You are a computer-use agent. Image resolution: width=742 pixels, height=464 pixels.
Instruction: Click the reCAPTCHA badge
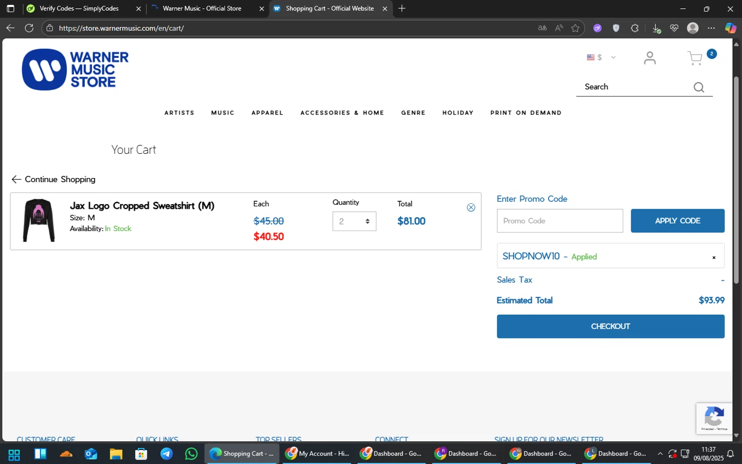[714, 418]
